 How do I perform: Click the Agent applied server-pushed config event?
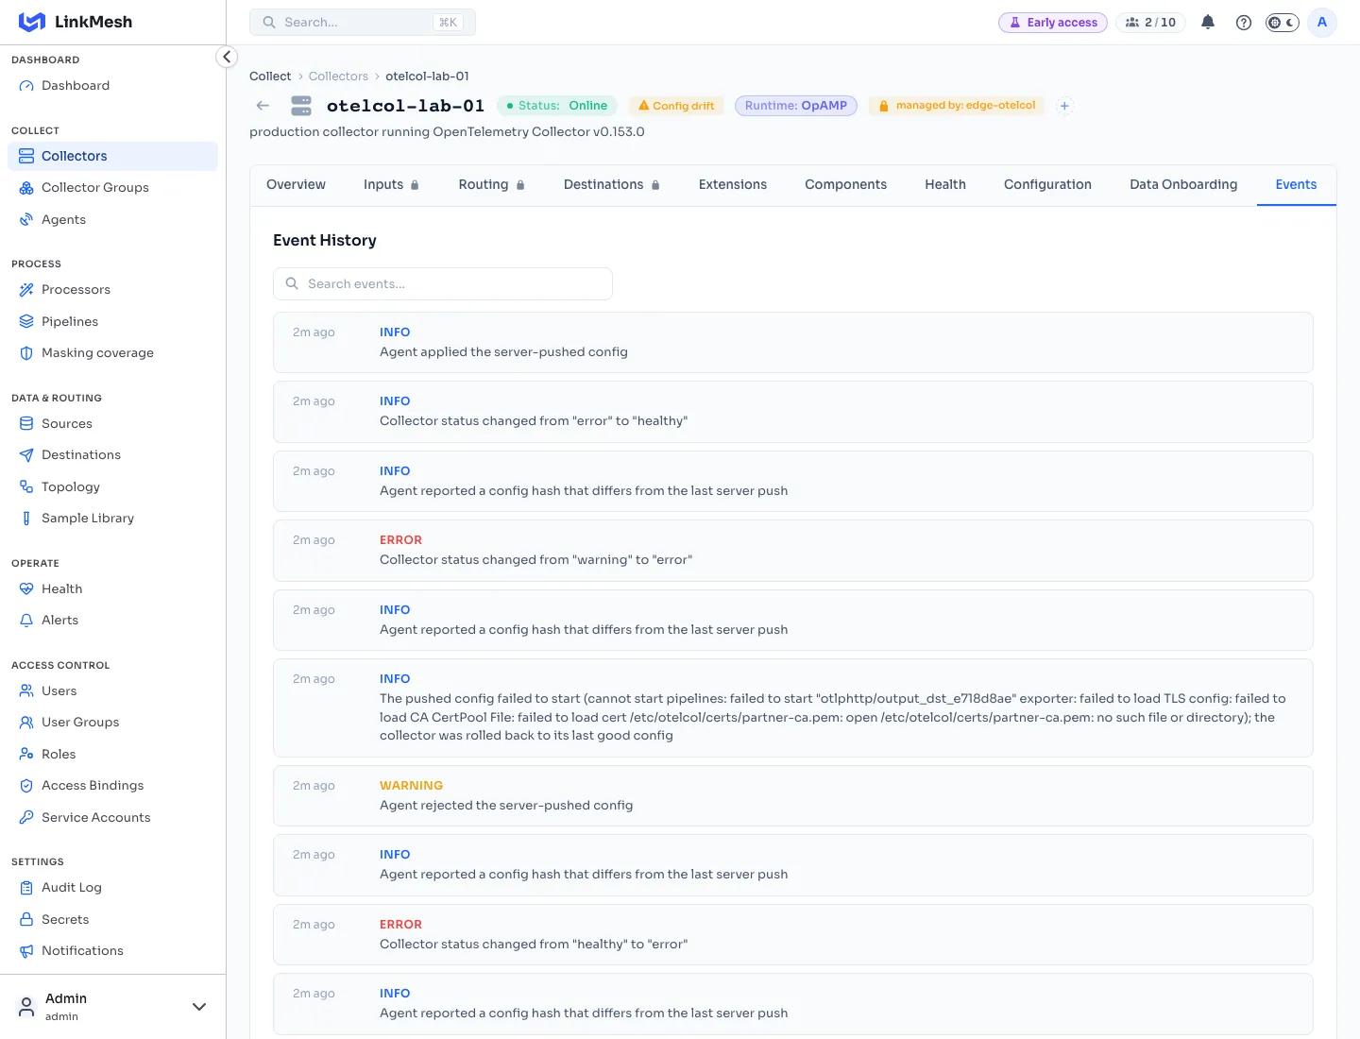[x=792, y=342]
